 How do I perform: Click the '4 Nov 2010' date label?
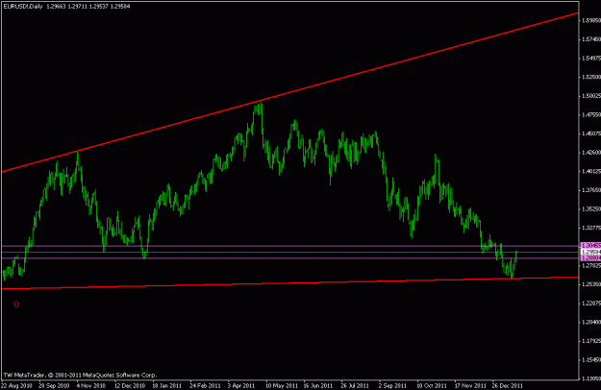(x=90, y=386)
